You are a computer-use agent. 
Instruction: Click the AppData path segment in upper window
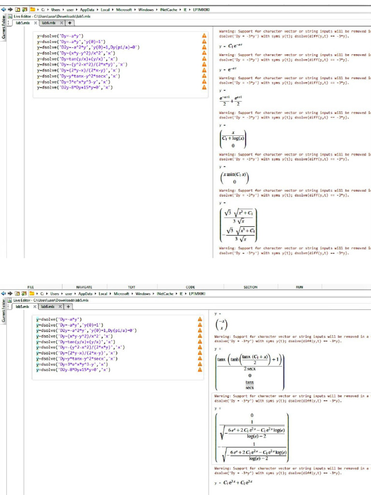[x=87, y=10]
